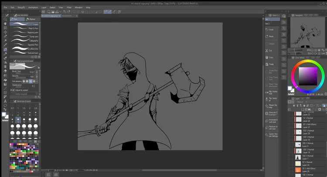
Task: Click Reset Display in Quick Access
Action: point(271,106)
